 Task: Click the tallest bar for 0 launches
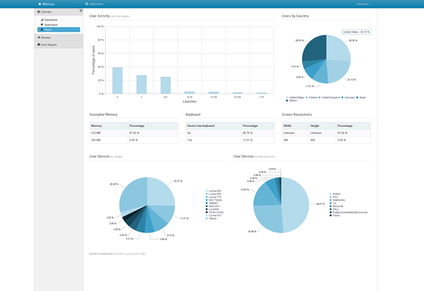pyautogui.click(x=117, y=81)
